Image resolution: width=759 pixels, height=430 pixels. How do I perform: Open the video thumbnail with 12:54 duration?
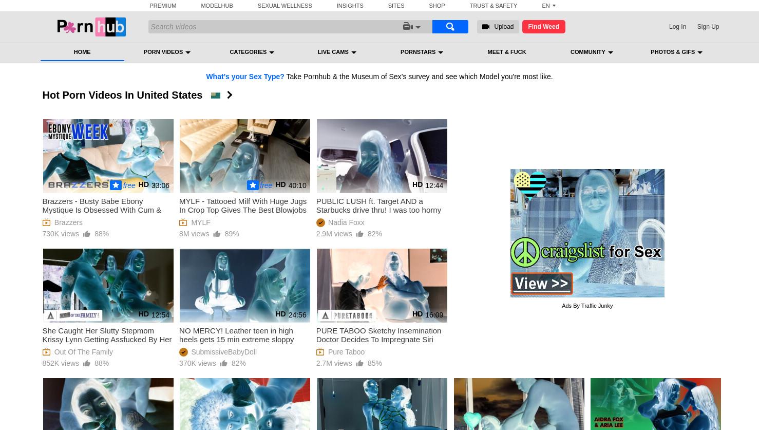click(108, 286)
